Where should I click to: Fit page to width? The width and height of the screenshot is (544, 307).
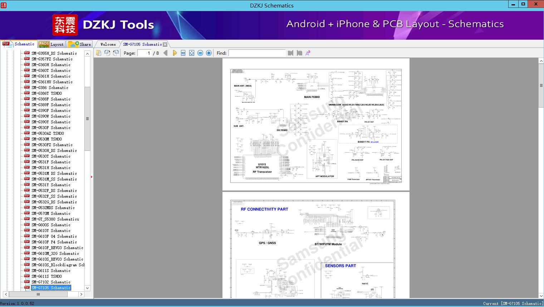pyautogui.click(x=183, y=53)
